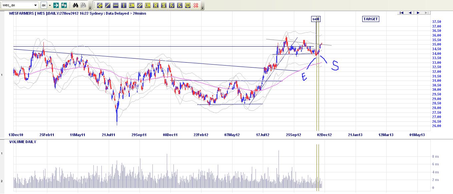This screenshot has height=194, width=453.
Task: Select the parallel lines channel tool
Action: coord(140,5)
